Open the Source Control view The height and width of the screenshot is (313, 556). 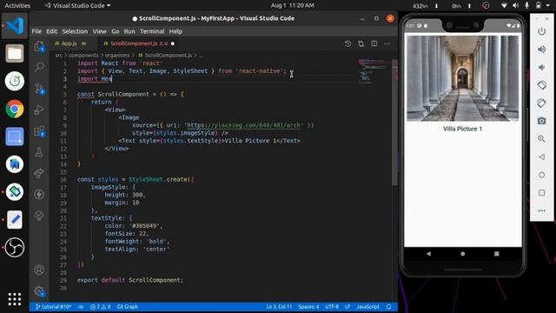[39, 89]
